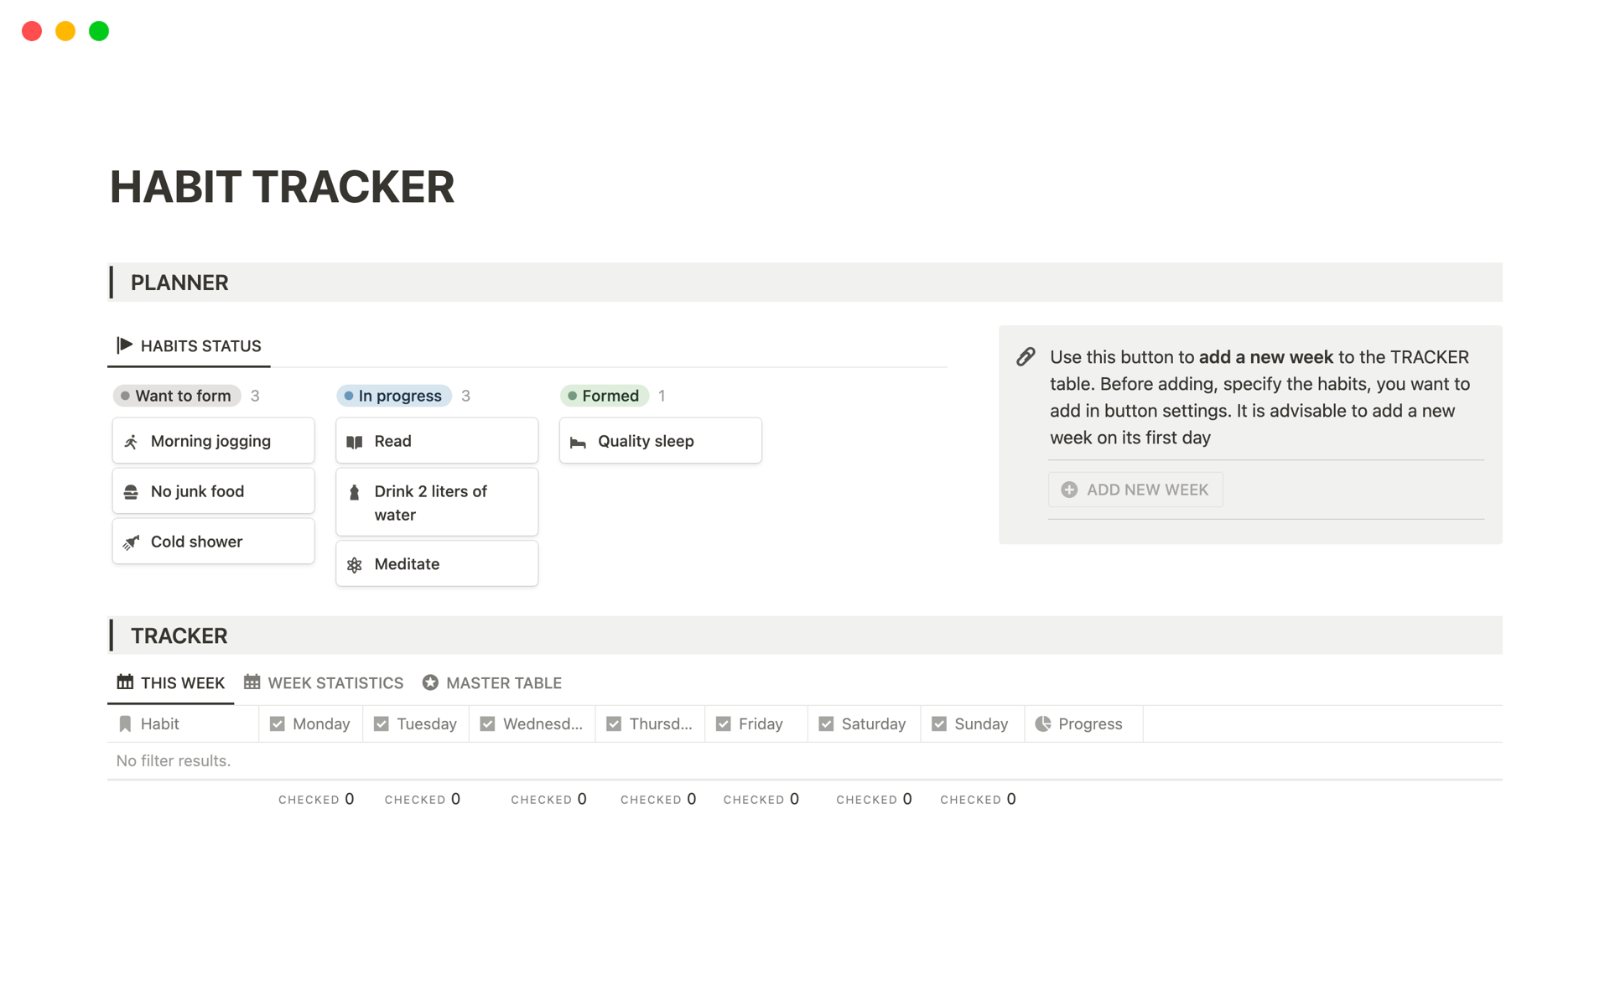Click the ADD NEW WEEK button
The image size is (1610, 1006).
point(1135,489)
